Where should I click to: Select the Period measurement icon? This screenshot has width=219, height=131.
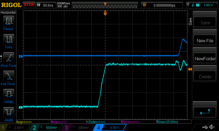8,21
